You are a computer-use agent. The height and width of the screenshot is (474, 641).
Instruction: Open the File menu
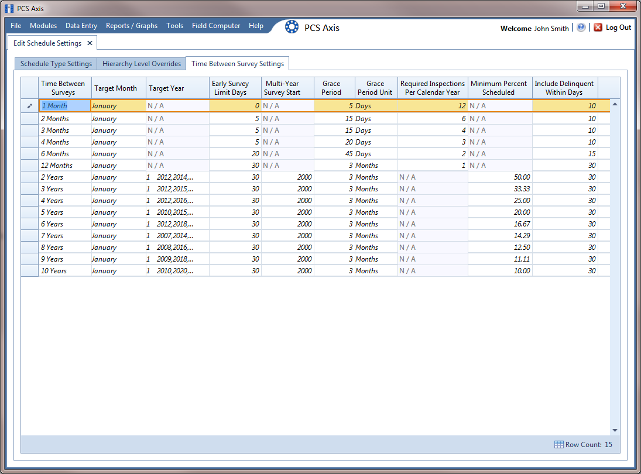coord(16,26)
